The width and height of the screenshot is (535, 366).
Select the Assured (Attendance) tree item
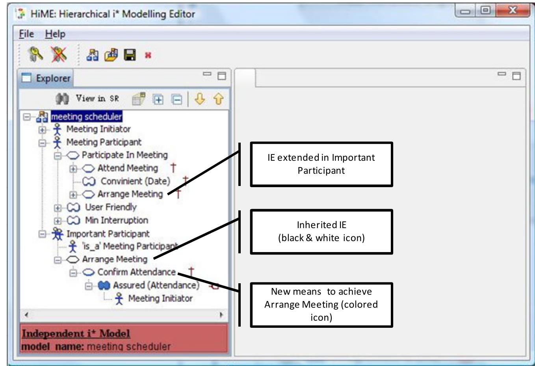tap(156, 285)
